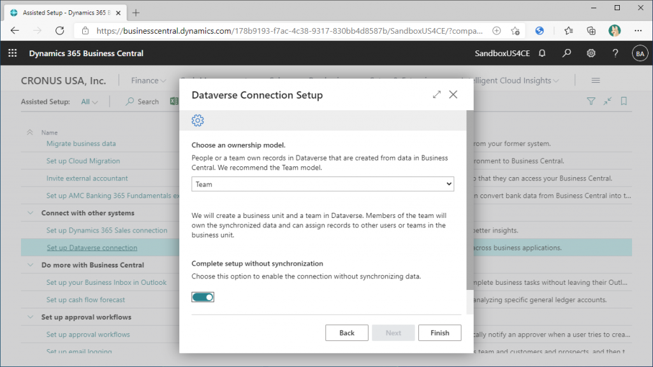Open Set up Cloud Migration link
Screen dimensions: 653x367
point(84,161)
